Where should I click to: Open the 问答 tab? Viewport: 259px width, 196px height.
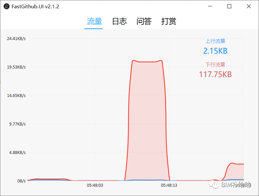(144, 21)
